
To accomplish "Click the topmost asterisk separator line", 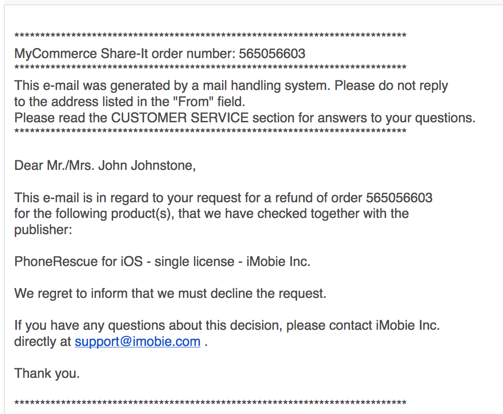I will point(210,36).
